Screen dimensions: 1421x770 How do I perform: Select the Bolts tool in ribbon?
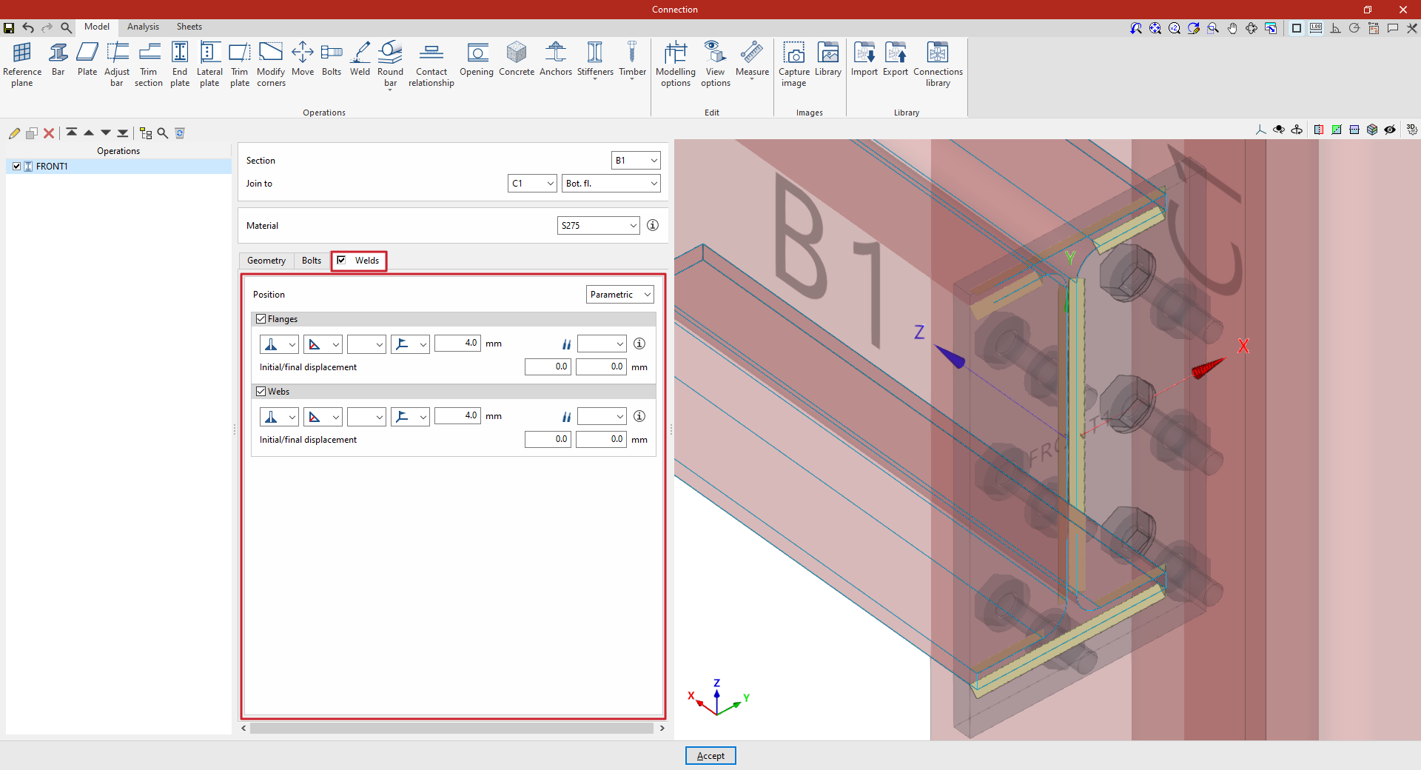[332, 59]
